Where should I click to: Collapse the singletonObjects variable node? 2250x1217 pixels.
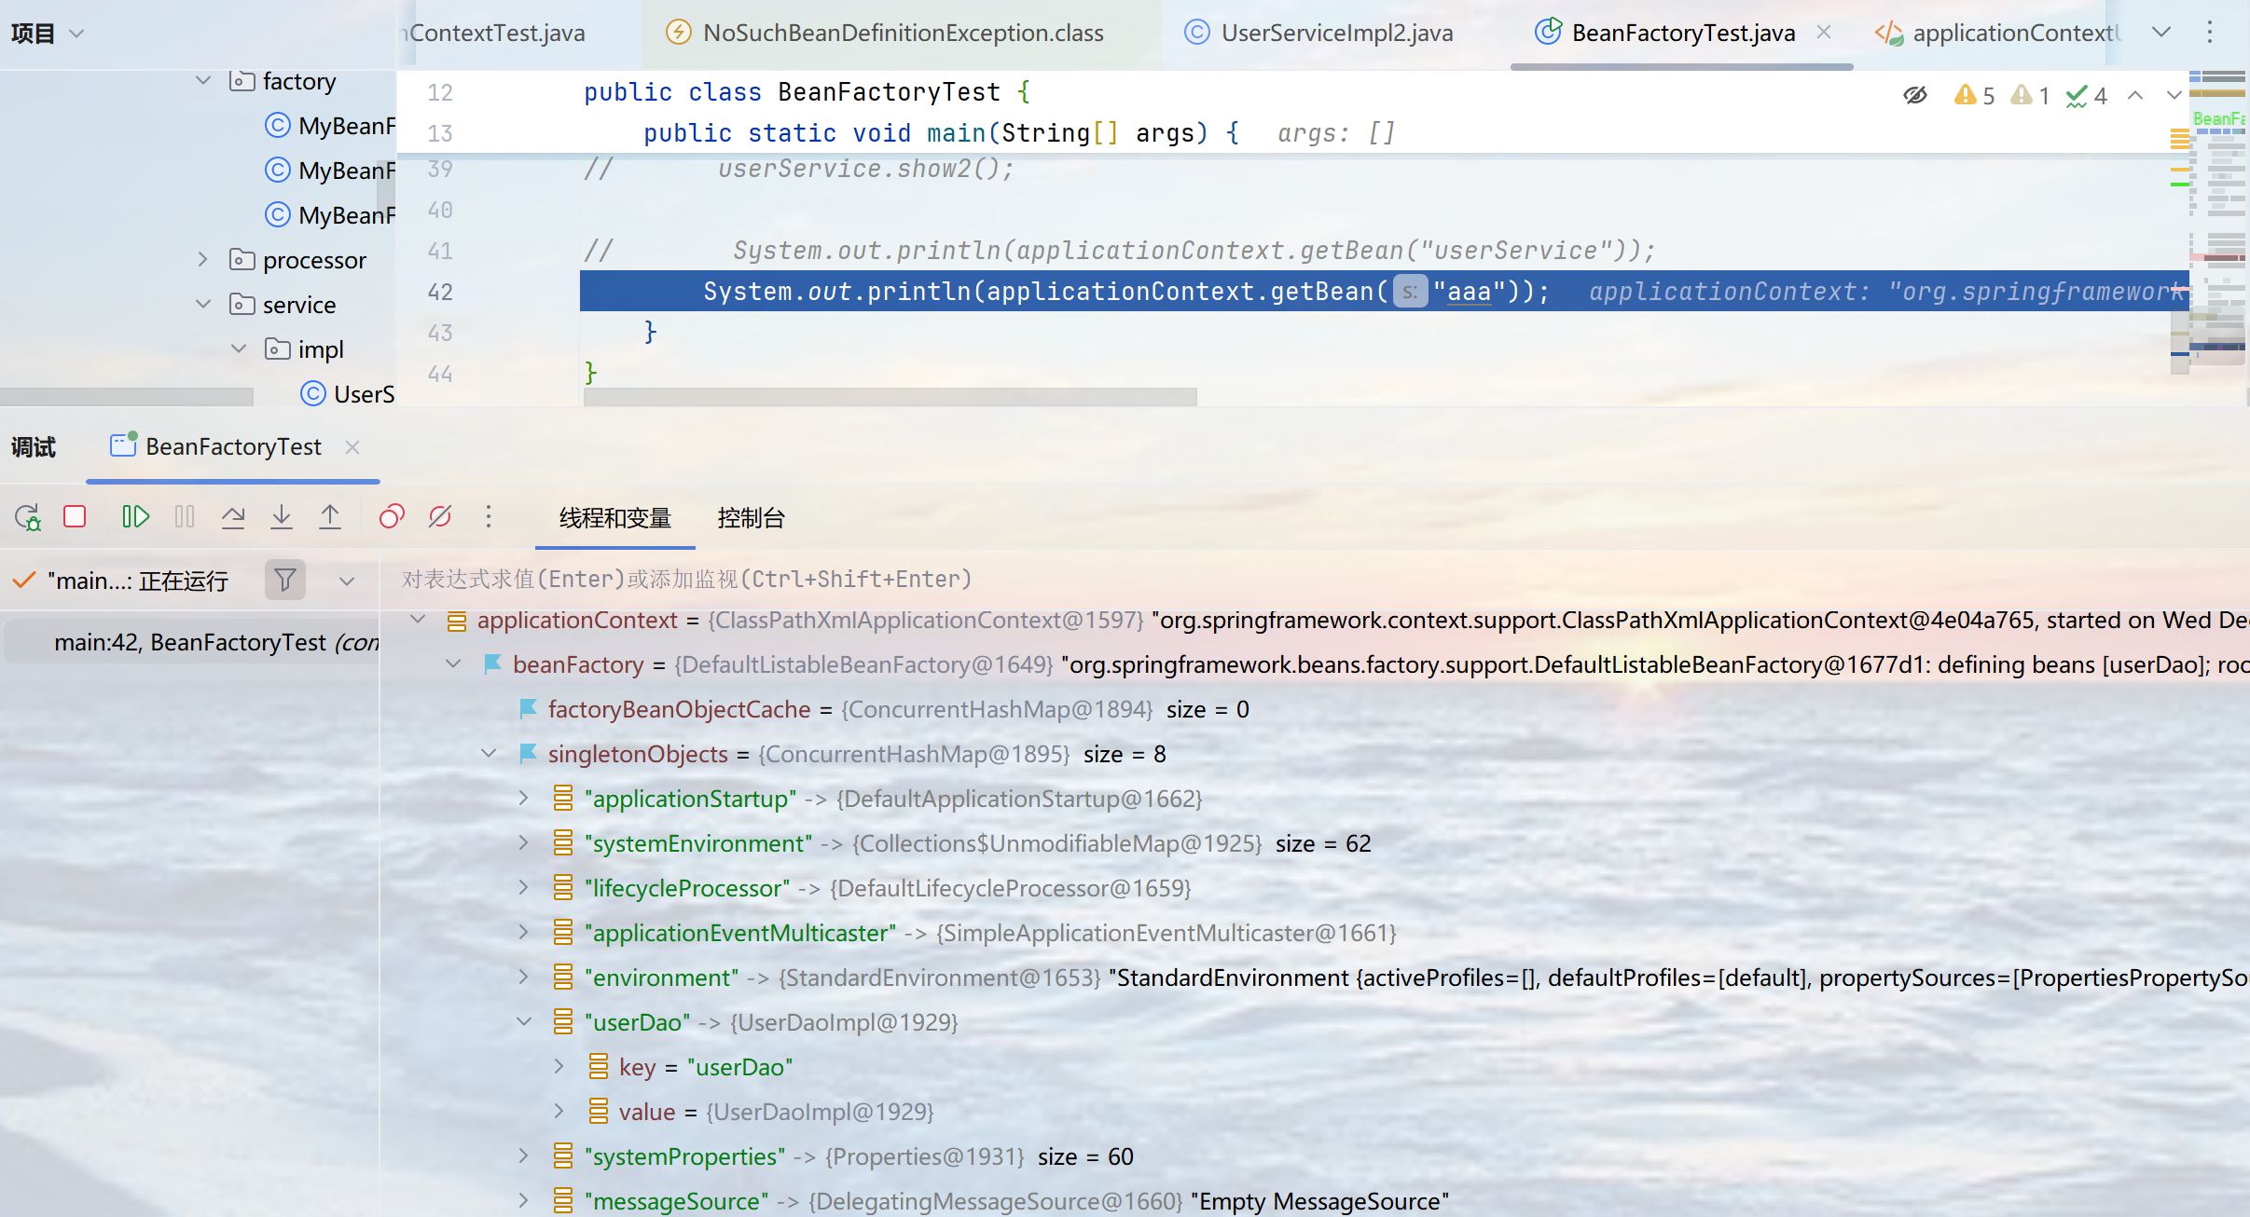[489, 754]
